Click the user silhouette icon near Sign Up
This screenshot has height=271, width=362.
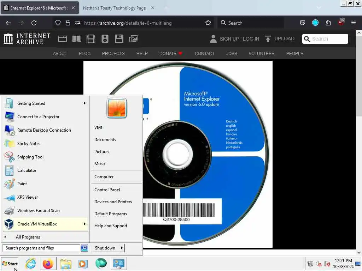click(213, 39)
